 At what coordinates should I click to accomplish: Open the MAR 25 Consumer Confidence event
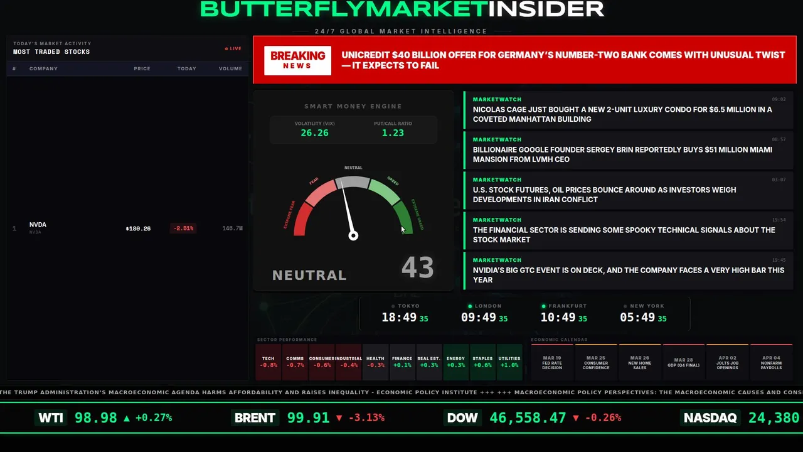596,362
